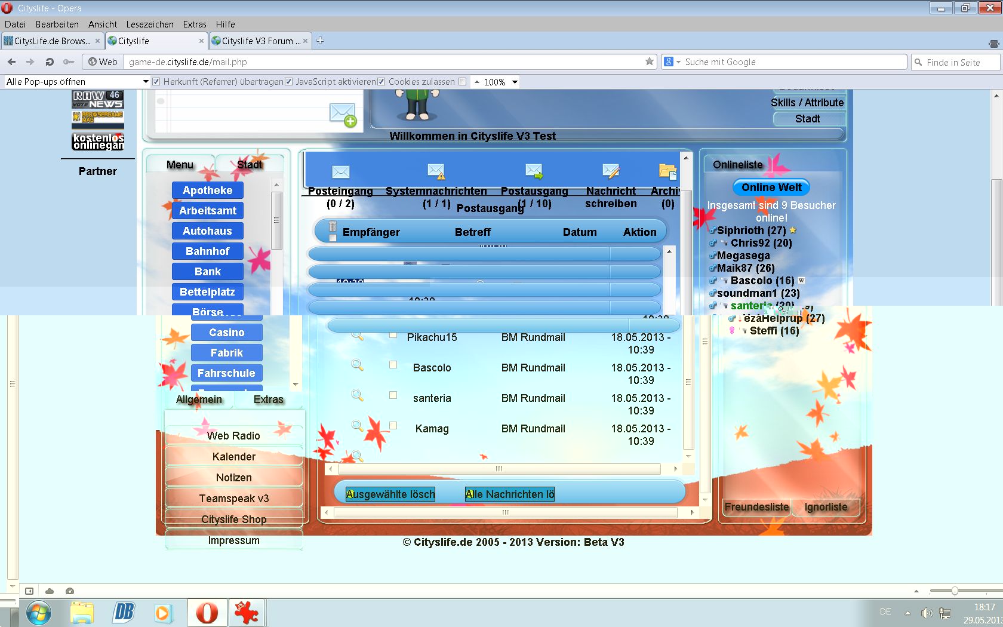Click the new mail envelope with plus

(x=343, y=113)
